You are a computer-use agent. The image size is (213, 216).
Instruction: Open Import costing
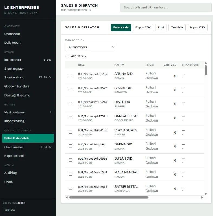pyautogui.click(x=28, y=121)
